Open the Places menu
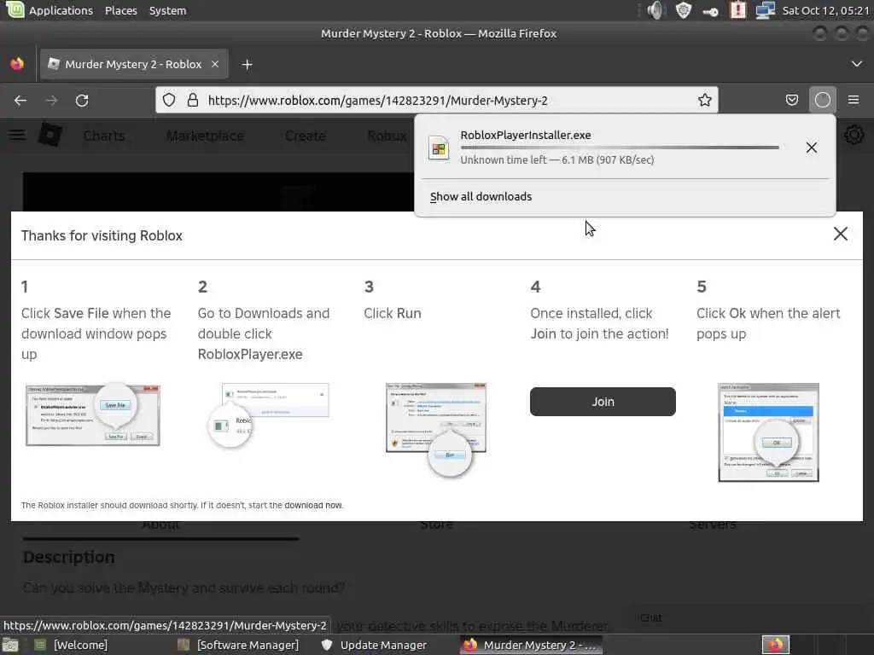The height and width of the screenshot is (655, 874). [x=121, y=10]
